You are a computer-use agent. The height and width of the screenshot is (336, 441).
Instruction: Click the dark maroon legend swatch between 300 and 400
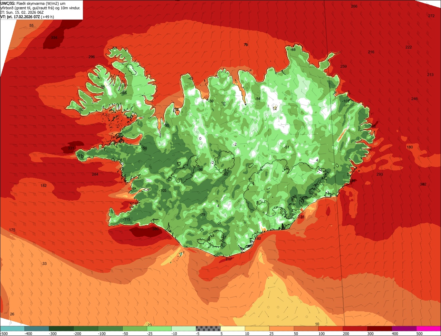point(380,329)
